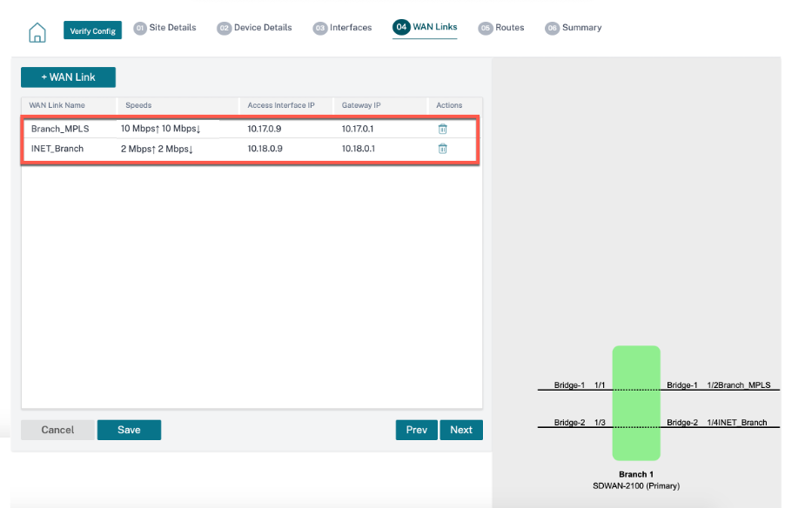Switch to the Device Details step

pos(254,28)
